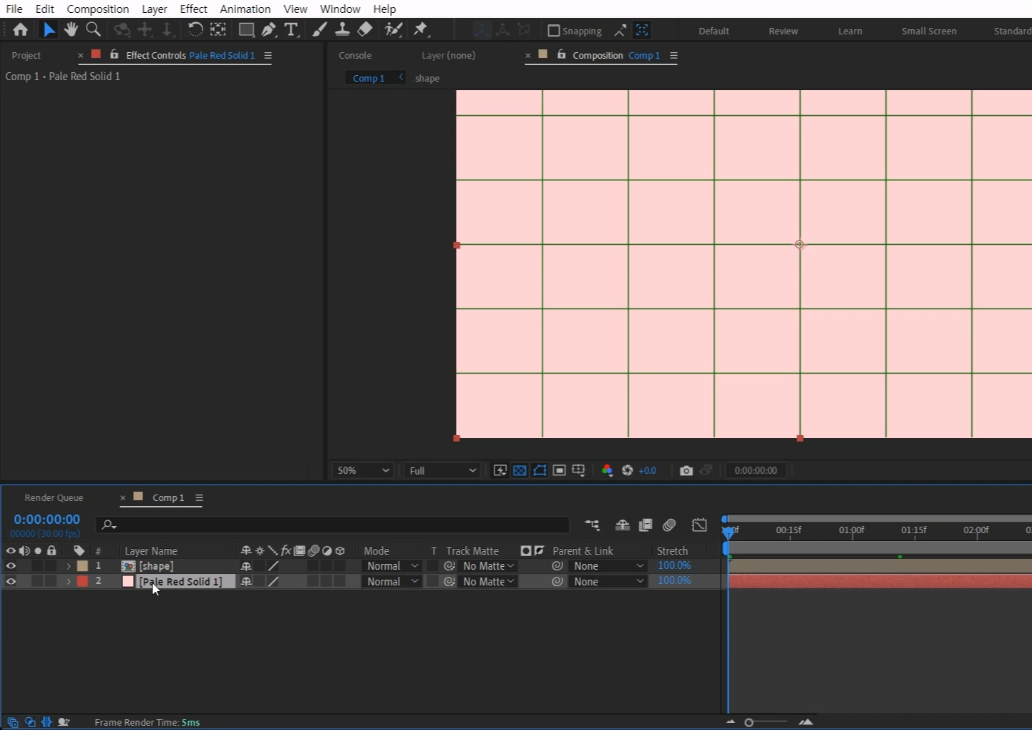Toggle the transparency grid in viewer
This screenshot has width=1032, height=730.
coord(520,470)
